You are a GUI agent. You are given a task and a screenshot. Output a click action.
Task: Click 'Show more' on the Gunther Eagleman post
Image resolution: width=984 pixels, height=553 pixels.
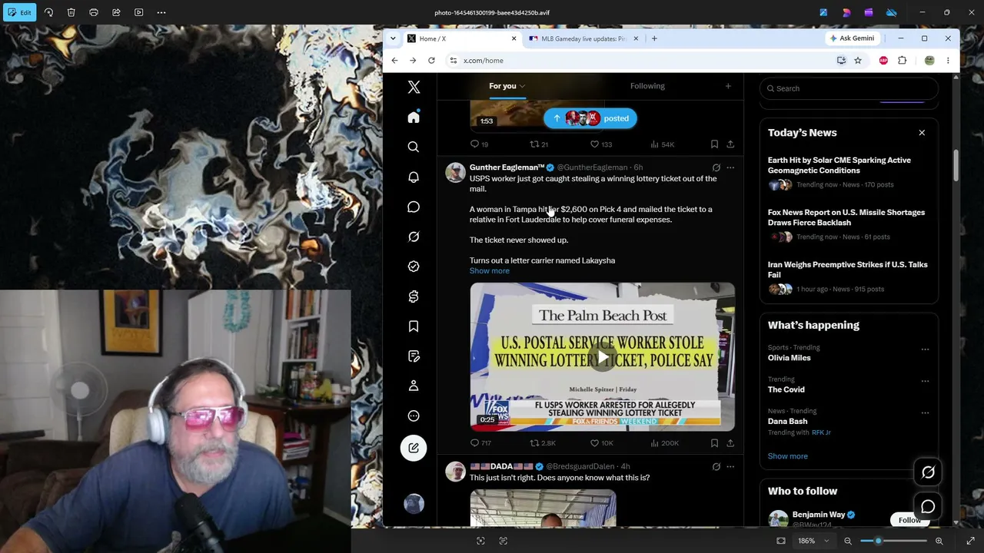pos(489,271)
